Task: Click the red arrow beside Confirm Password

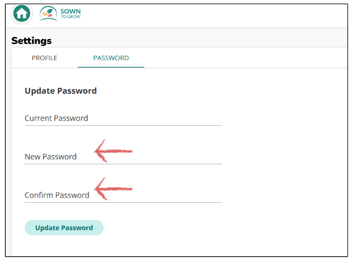Action: [113, 189]
